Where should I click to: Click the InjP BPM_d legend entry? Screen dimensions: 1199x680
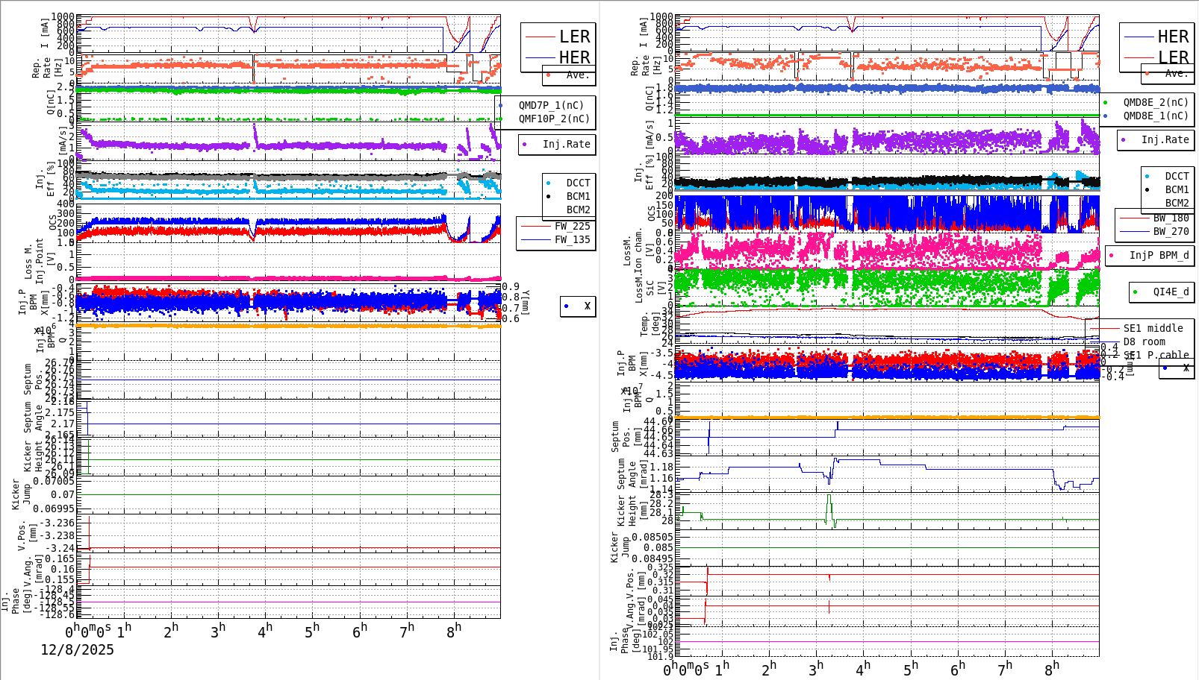coord(1159,255)
